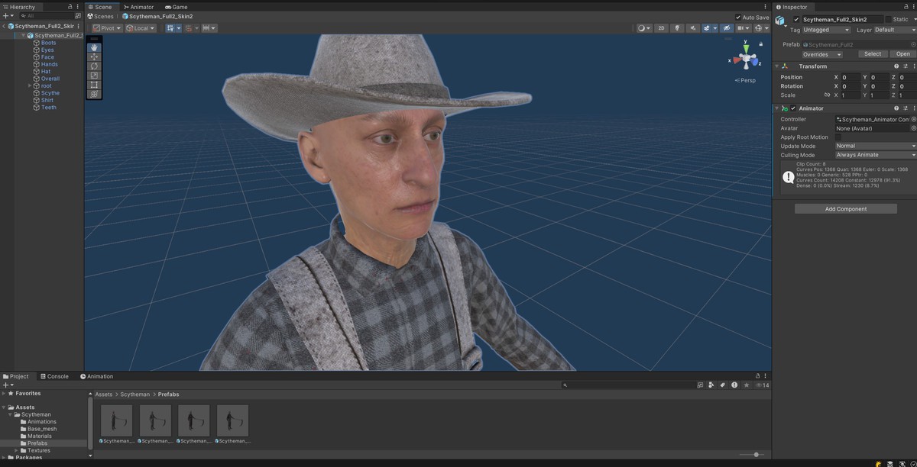Expand the root object in Hierarchy
This screenshot has width=917, height=467.
pyautogui.click(x=30, y=85)
